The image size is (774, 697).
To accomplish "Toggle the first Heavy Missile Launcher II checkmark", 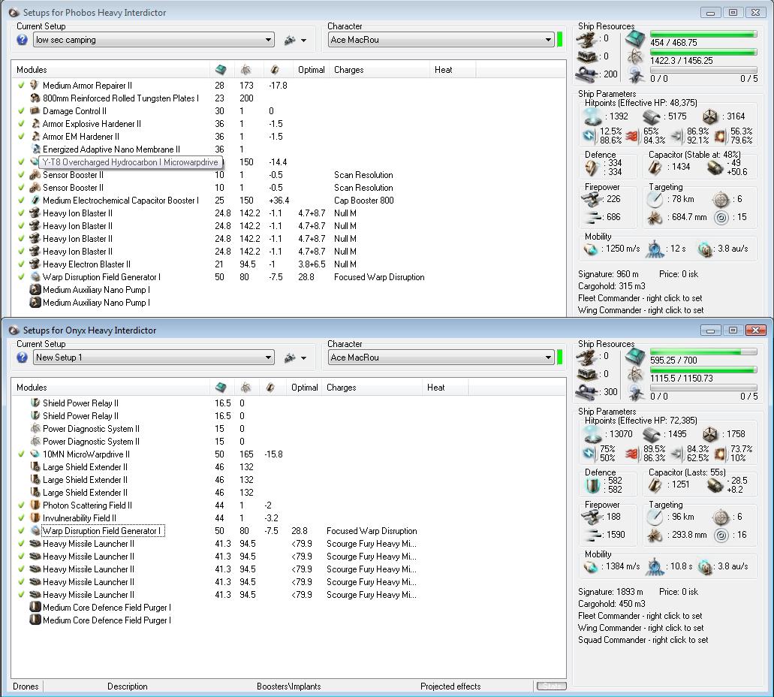I will 21,543.
